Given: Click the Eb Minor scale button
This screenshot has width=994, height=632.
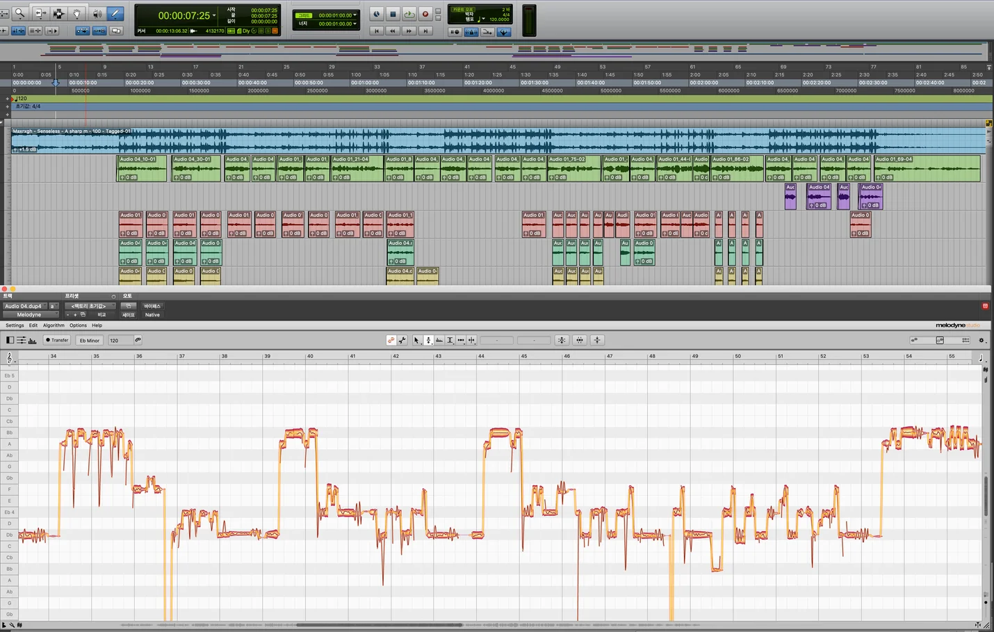Looking at the screenshot, I should click(90, 340).
